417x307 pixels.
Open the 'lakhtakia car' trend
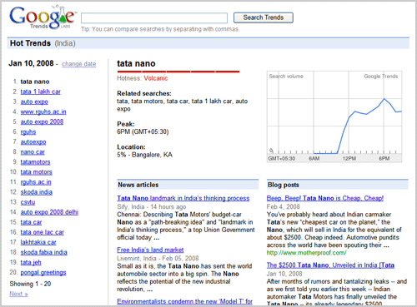[x=38, y=242]
